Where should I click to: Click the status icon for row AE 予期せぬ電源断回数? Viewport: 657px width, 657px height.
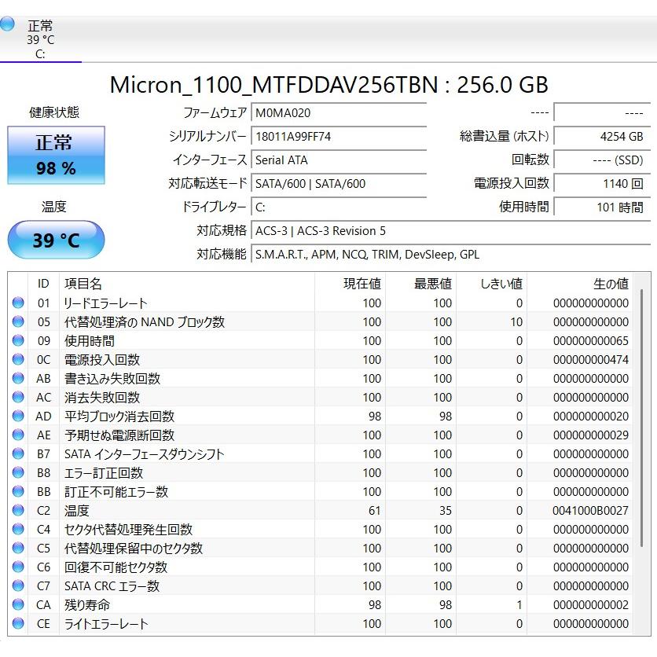coord(18,435)
